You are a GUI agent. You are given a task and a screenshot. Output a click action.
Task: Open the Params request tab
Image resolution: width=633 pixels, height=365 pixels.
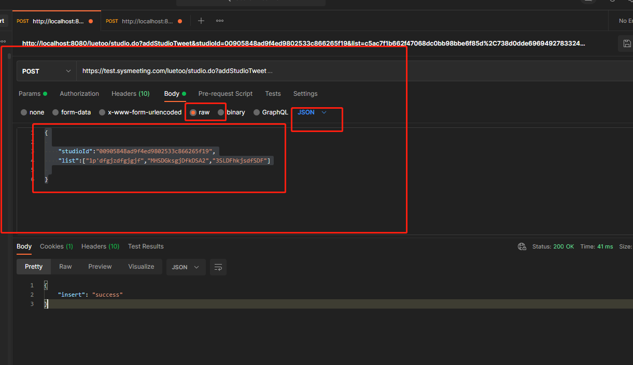tap(33, 94)
